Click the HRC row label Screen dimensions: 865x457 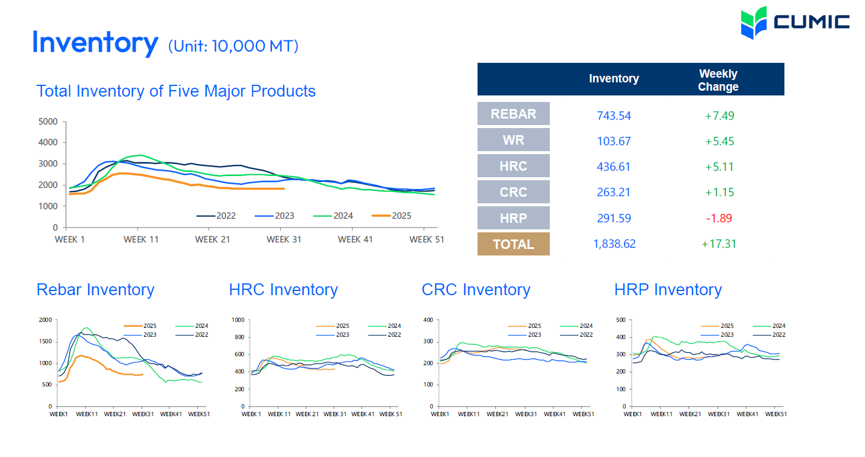[x=513, y=166]
